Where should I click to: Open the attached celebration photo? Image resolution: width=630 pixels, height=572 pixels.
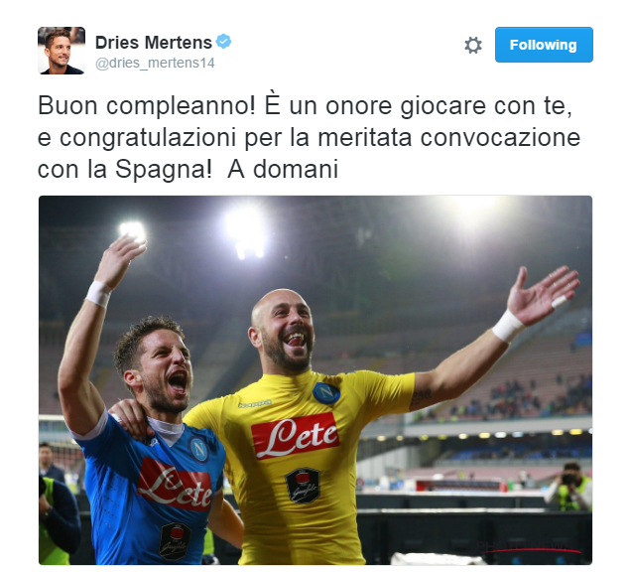click(315, 380)
